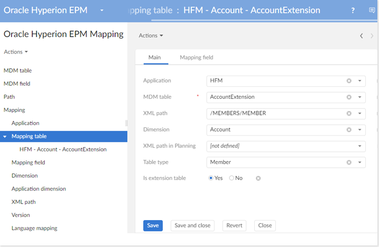Click the Revert button

[234, 225]
